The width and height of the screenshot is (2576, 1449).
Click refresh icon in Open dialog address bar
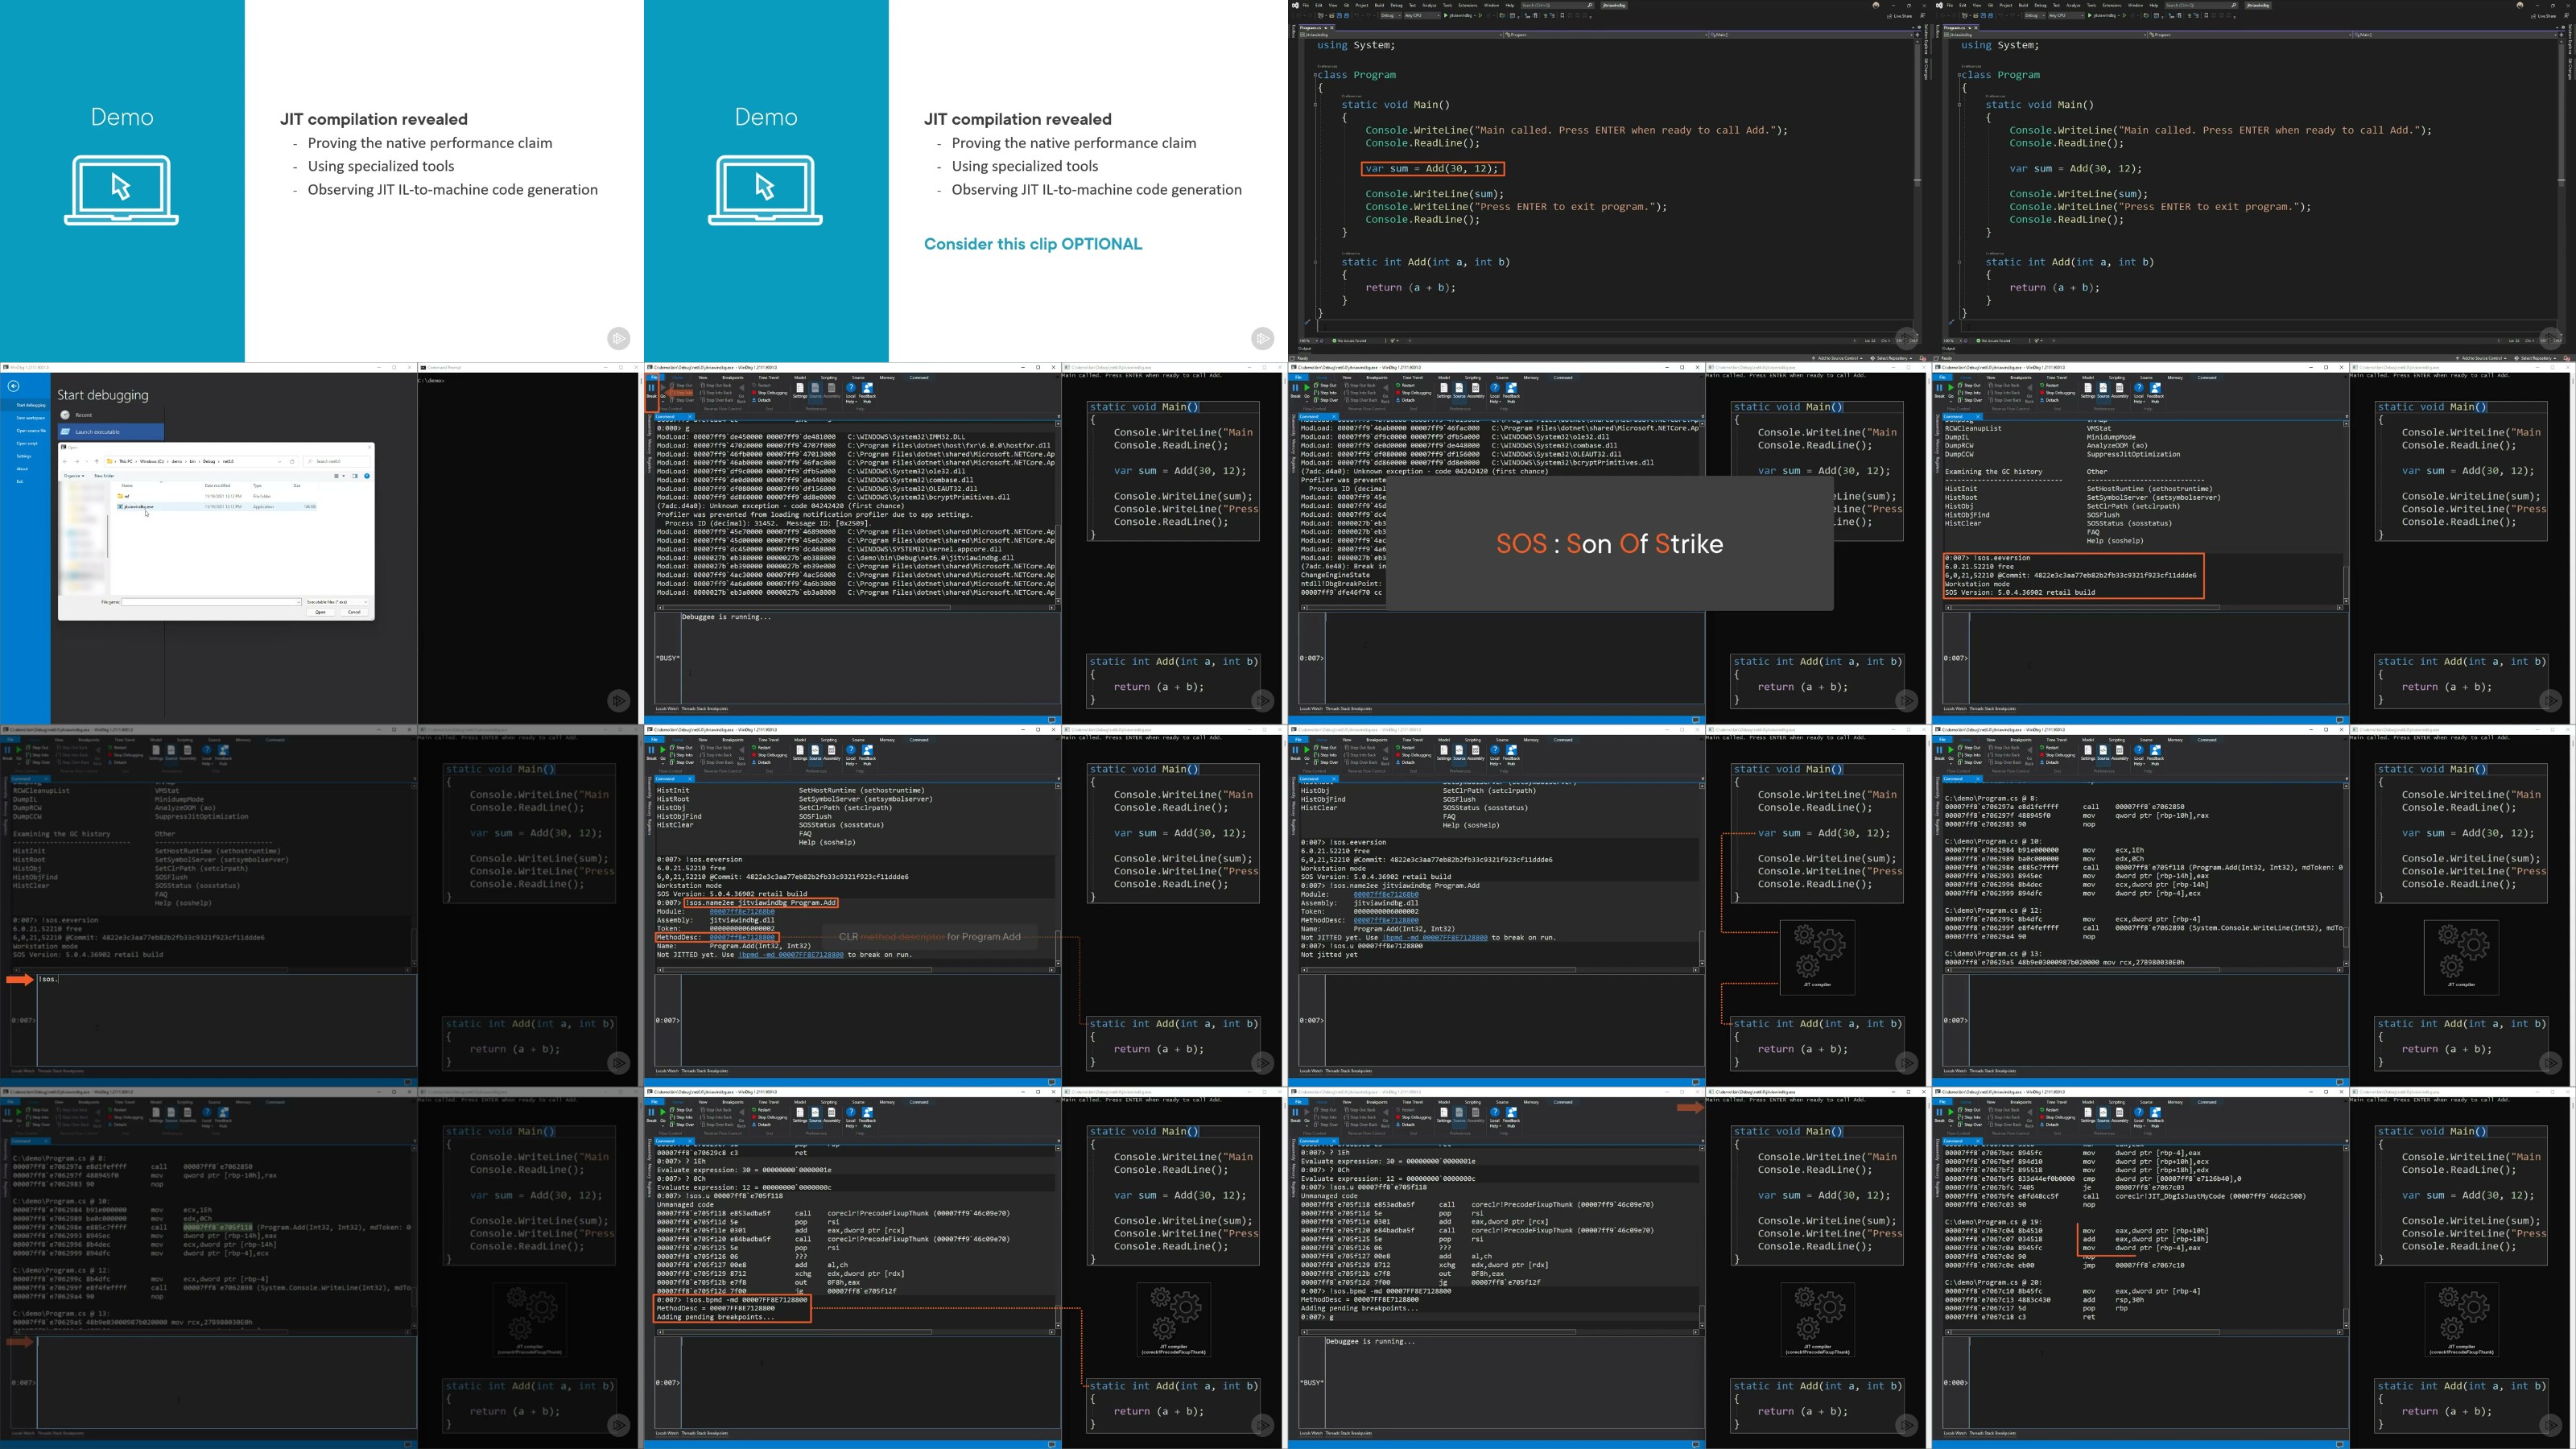point(292,462)
